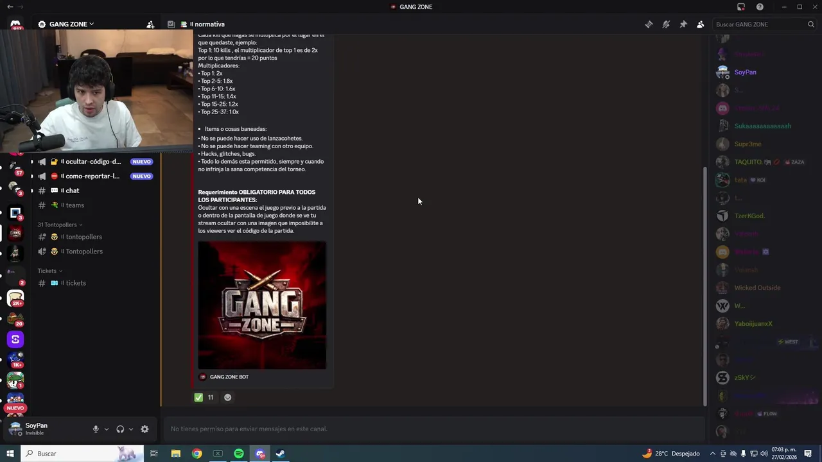Viewport: 822px width, 462px height.
Task: Open Task View on the taskbar
Action: pyautogui.click(x=154, y=454)
